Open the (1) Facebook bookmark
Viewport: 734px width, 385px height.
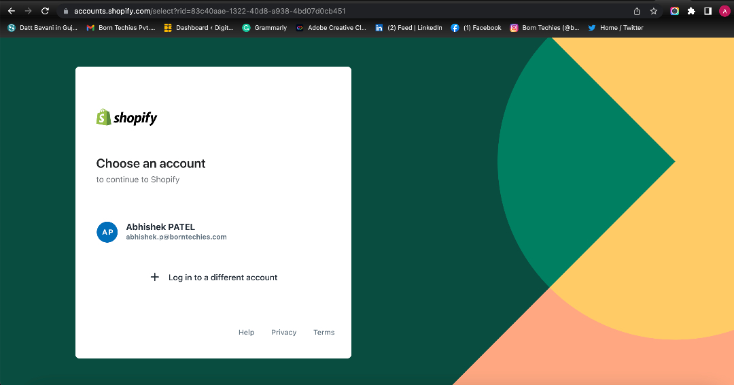[x=476, y=28]
